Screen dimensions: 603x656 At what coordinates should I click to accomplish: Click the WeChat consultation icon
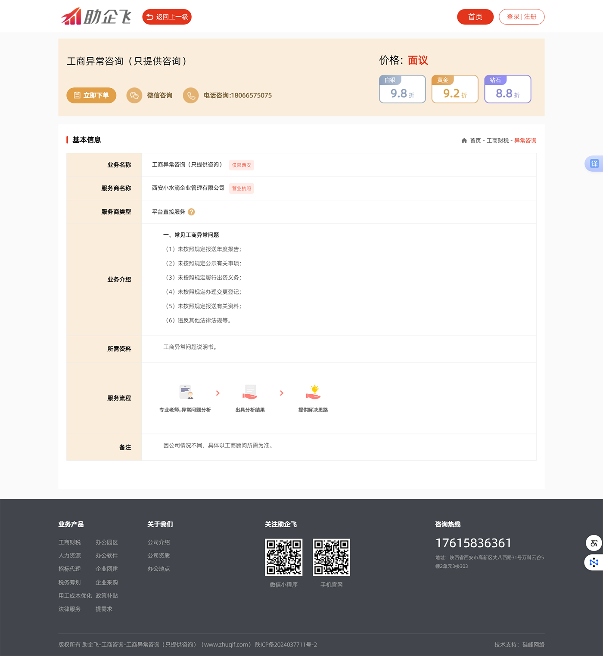(x=134, y=96)
